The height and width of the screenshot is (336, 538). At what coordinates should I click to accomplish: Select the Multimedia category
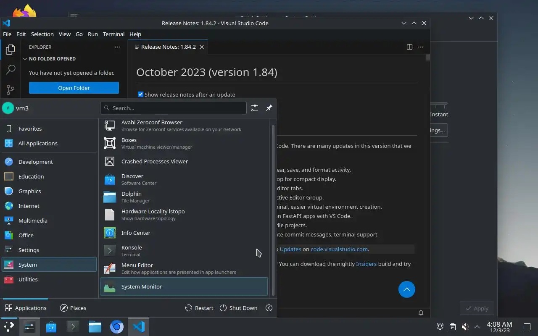pyautogui.click(x=49, y=220)
